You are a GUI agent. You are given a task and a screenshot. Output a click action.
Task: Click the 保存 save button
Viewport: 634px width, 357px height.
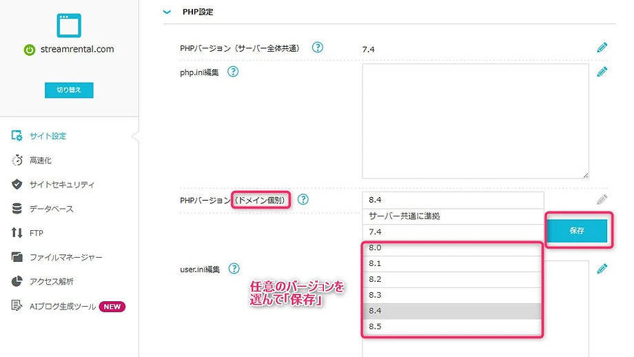point(577,230)
